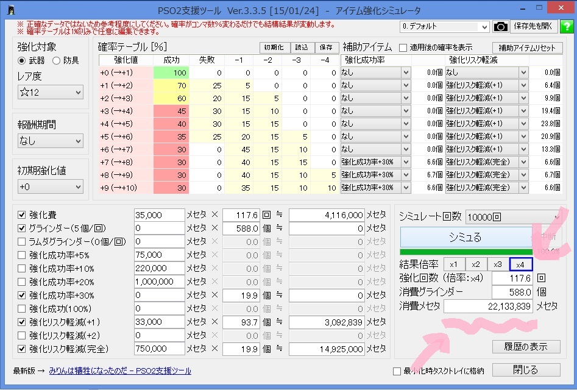Uncheck 強化リスク軽減(完全) checkbox
This screenshot has height=390, width=577.
coord(22,349)
